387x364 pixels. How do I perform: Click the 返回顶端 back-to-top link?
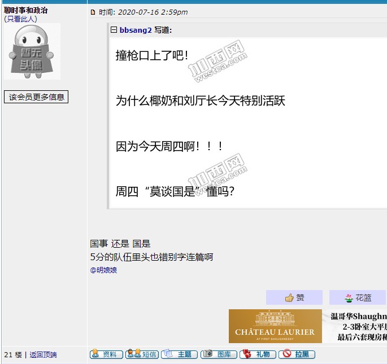pyautogui.click(x=43, y=355)
